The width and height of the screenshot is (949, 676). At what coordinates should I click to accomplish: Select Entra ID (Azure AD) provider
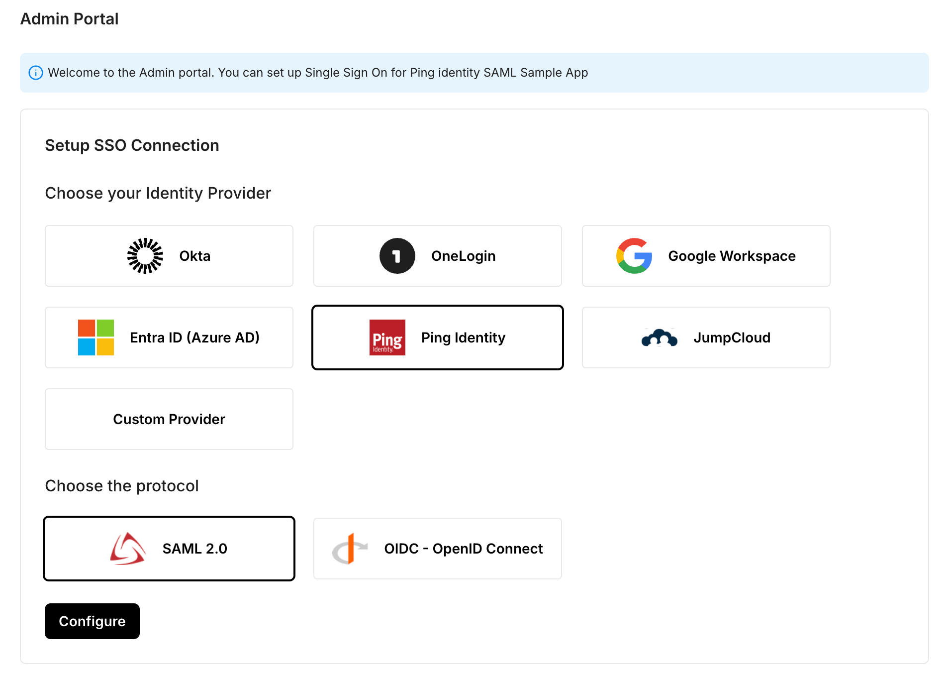click(x=169, y=338)
